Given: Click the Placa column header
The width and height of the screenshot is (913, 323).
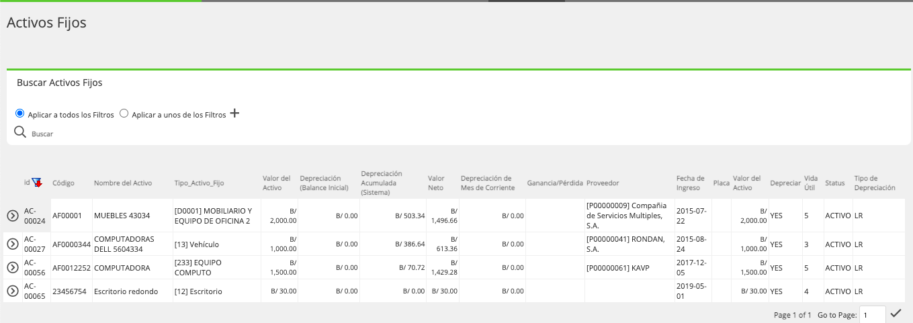Looking at the screenshot, I should 722,183.
